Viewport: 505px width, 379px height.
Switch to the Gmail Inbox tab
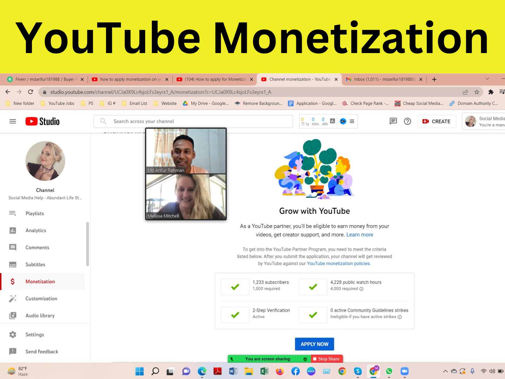click(x=384, y=79)
